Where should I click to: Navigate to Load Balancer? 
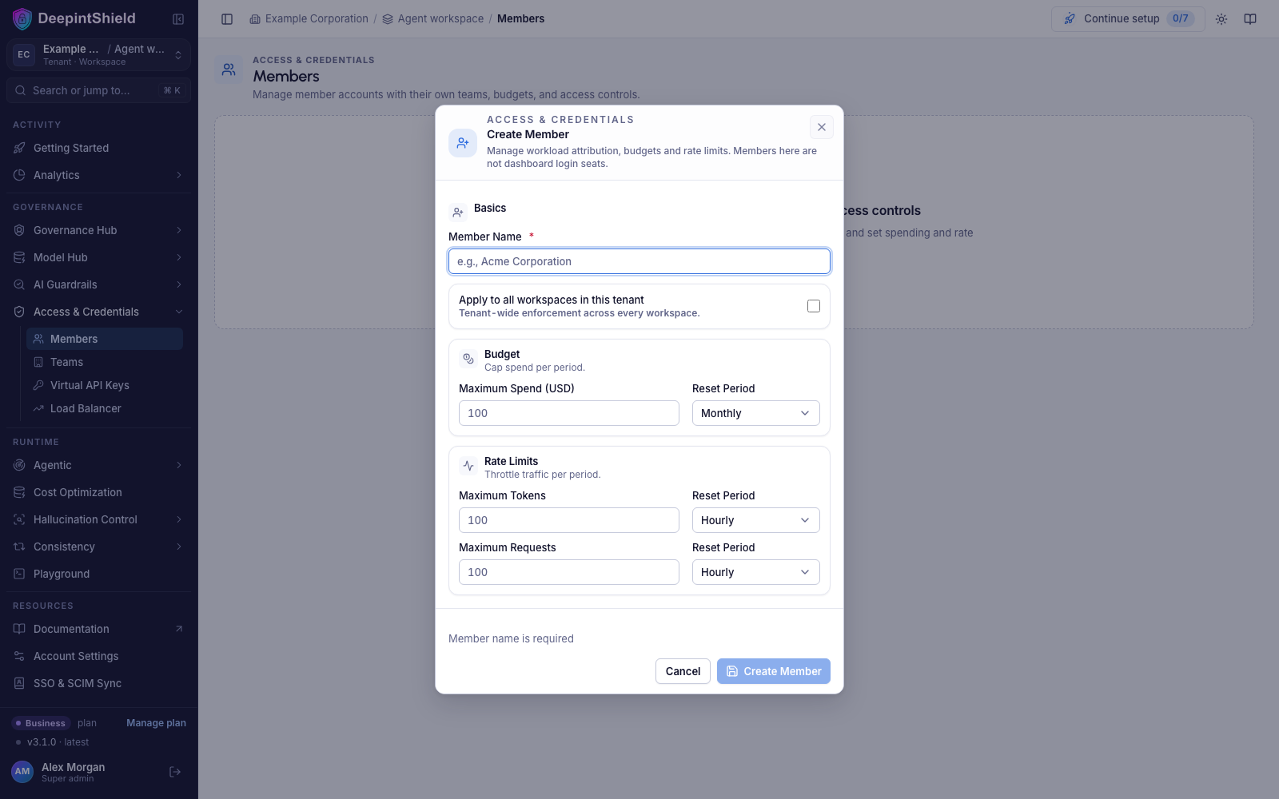pyautogui.click(x=105, y=408)
